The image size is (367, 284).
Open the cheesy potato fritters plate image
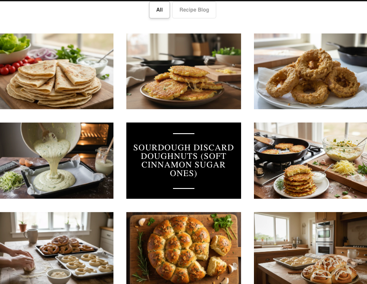184,71
